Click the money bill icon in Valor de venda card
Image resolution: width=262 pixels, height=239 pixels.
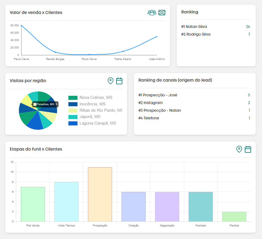coord(162,13)
